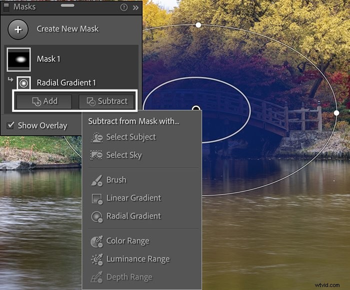This screenshot has height=290, width=350.
Task: Click the Color Range eyedropper icon
Action: [x=97, y=241]
